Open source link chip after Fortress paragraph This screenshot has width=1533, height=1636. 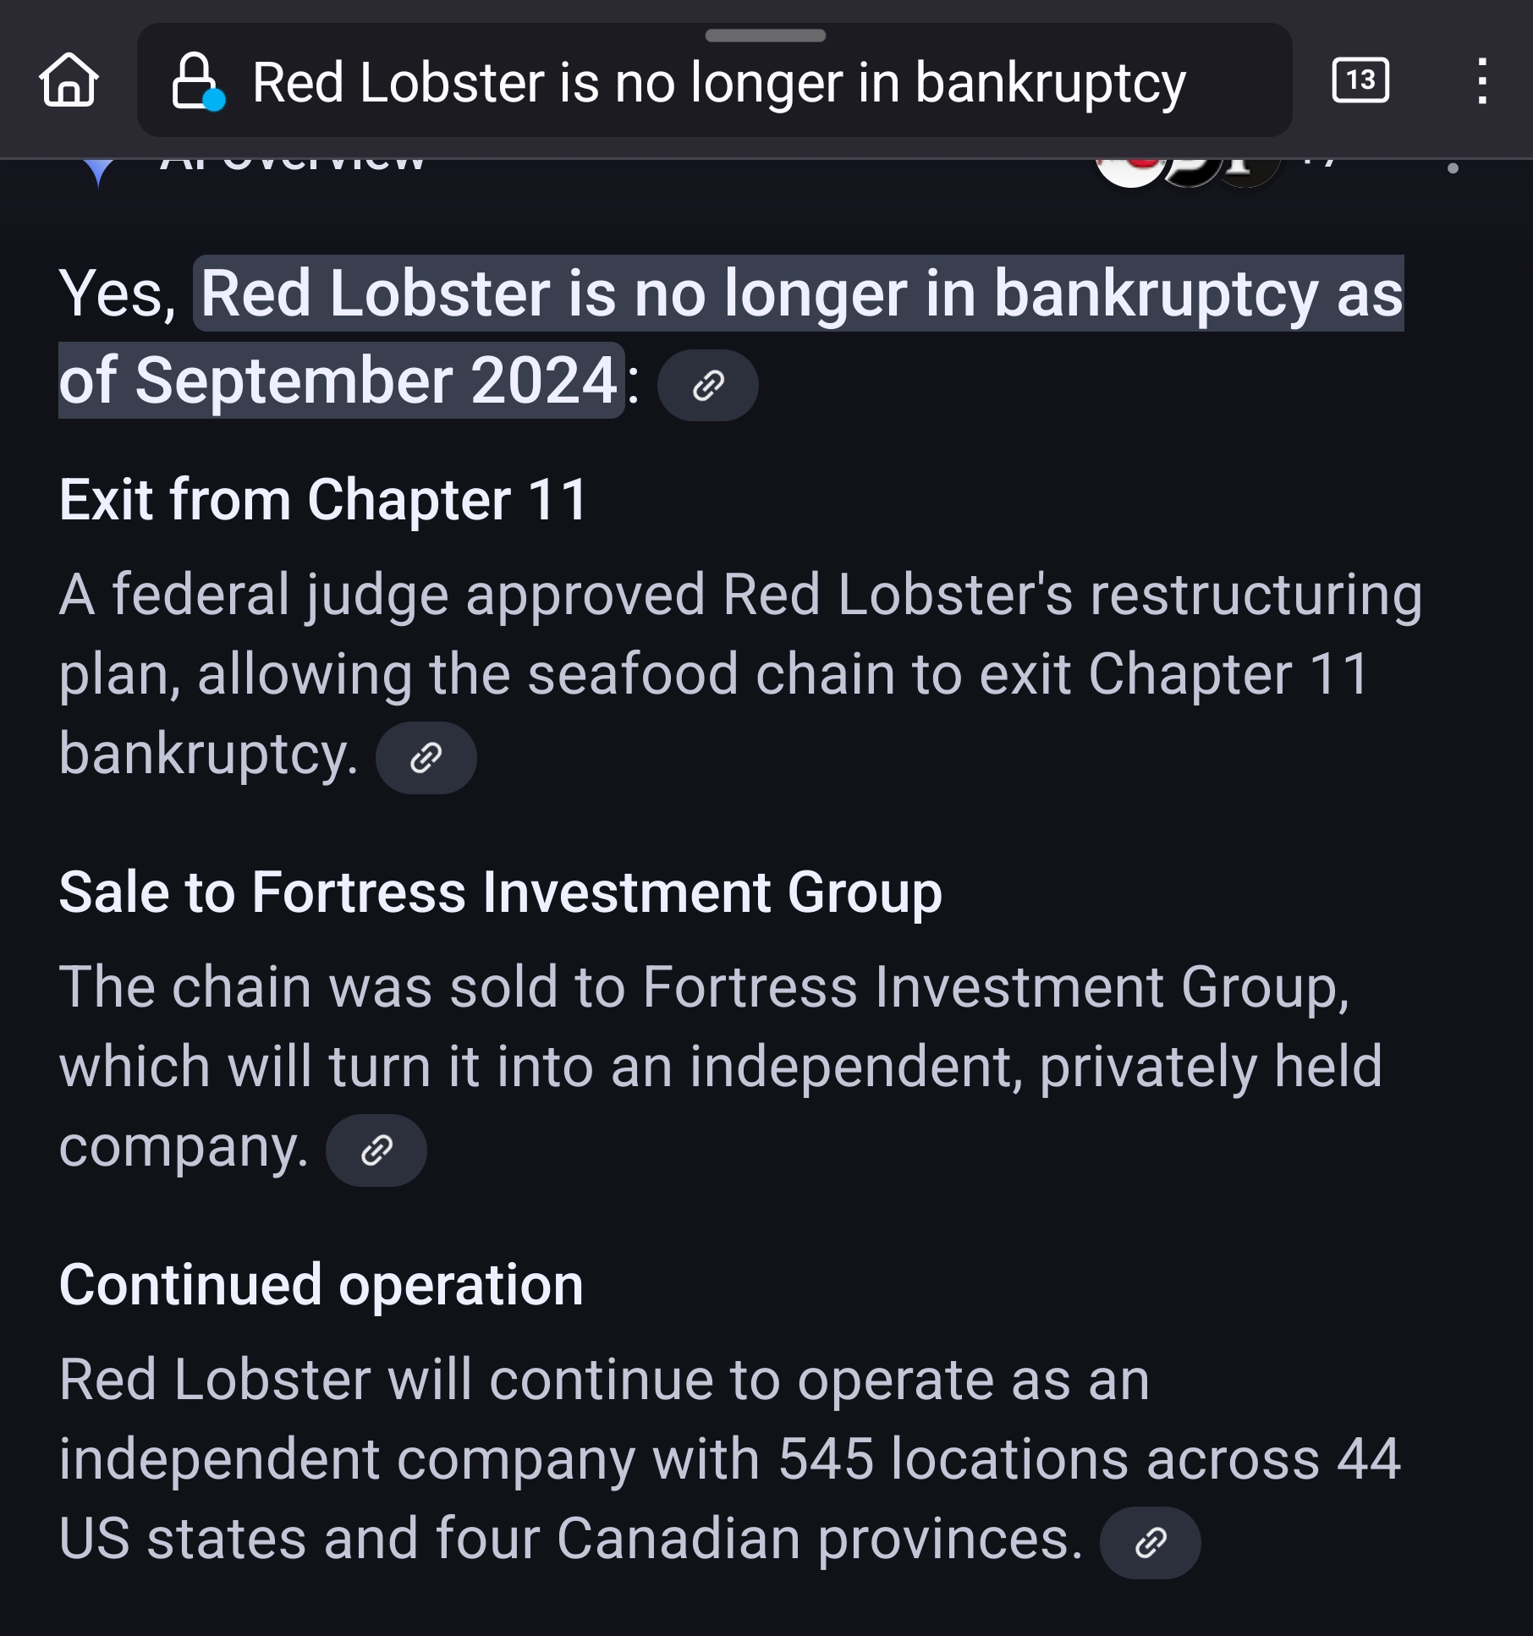pos(376,1150)
